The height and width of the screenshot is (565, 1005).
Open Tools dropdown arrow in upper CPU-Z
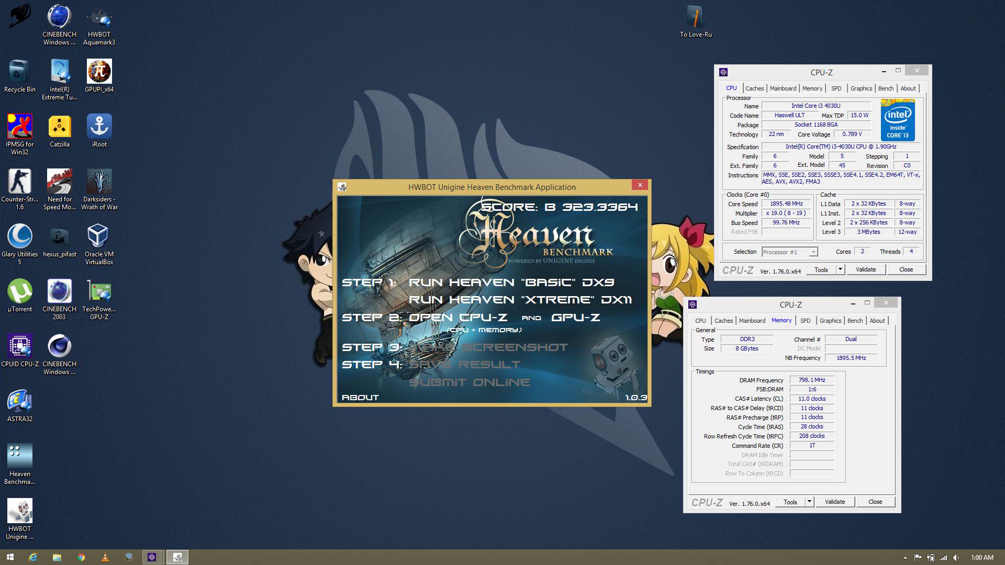point(840,269)
